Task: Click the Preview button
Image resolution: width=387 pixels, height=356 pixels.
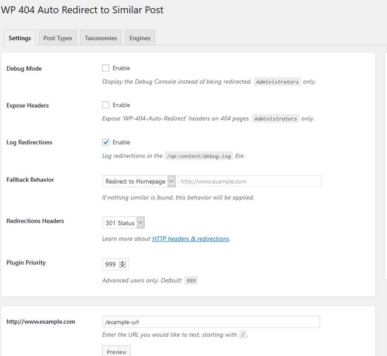Action: click(117, 352)
